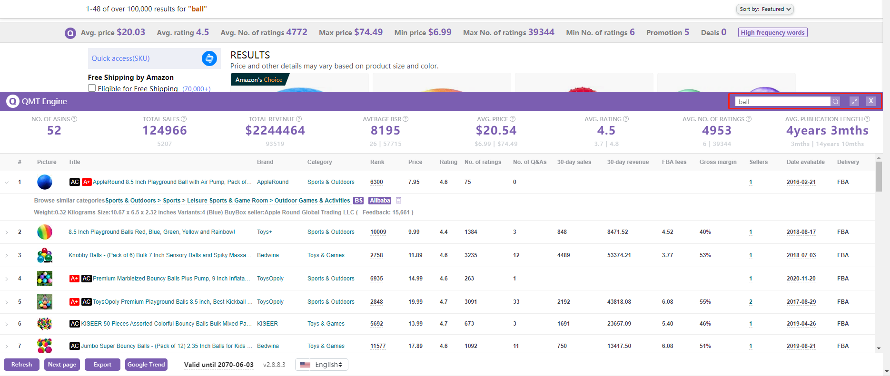The image size is (890, 376).
Task: Open High frequency words link
Action: click(x=773, y=32)
